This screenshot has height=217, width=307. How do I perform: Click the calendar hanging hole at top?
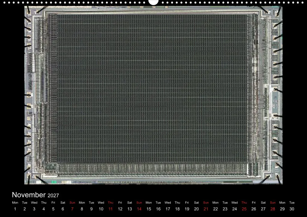click(x=153, y=2)
